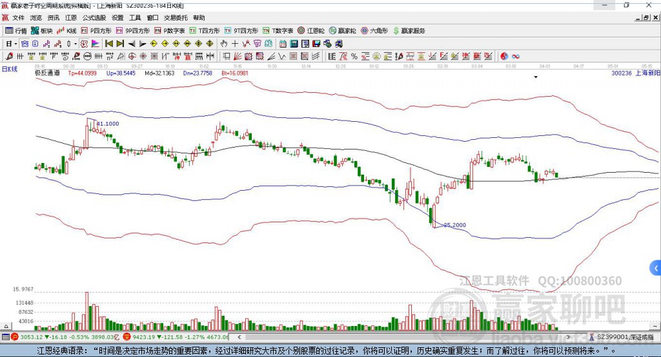Open the 板块 sector view
Viewport: 661px width, 357px height.
point(42,31)
